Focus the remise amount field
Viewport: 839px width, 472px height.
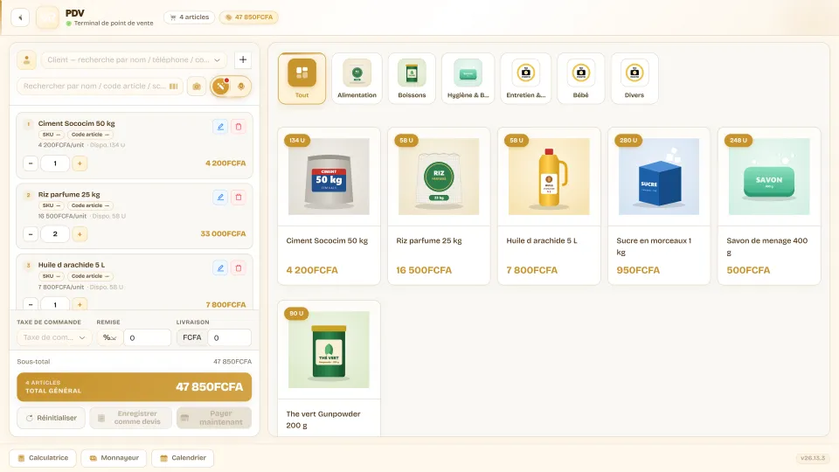(x=147, y=337)
